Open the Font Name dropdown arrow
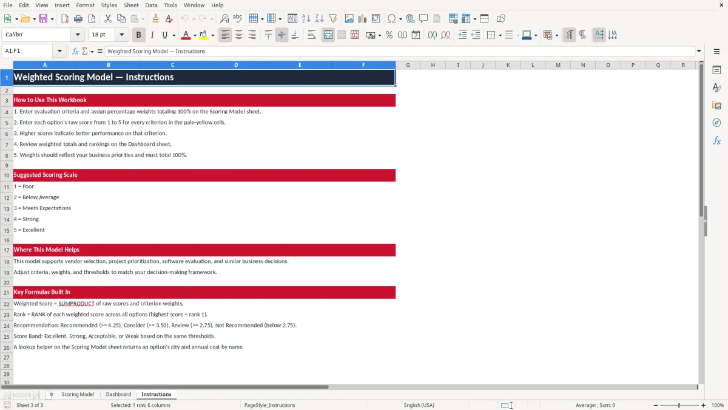728x410 pixels. [x=78, y=35]
